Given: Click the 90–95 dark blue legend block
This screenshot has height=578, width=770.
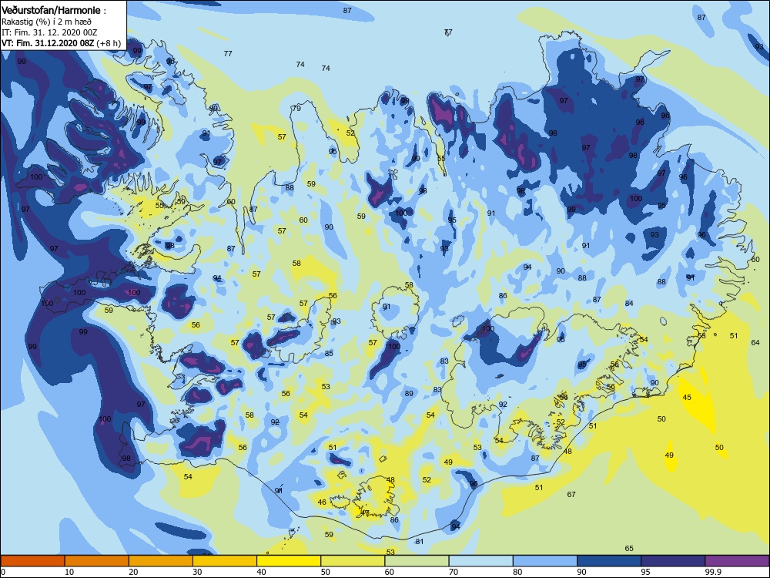Looking at the screenshot, I should (x=609, y=561).
